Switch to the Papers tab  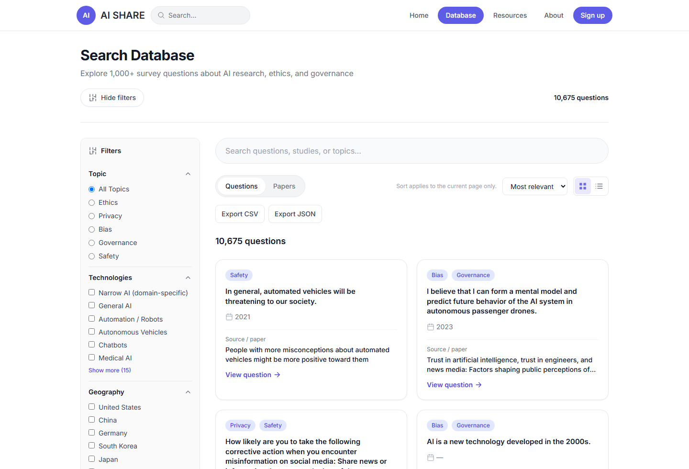click(x=284, y=186)
